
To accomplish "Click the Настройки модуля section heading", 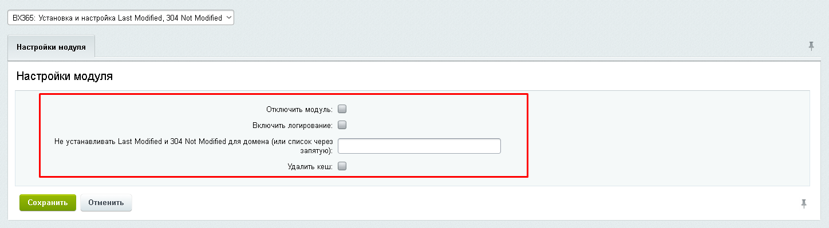I will [x=65, y=76].
